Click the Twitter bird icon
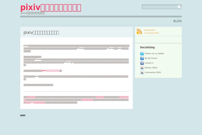The width and height of the screenshot is (202, 135). click(x=142, y=53)
